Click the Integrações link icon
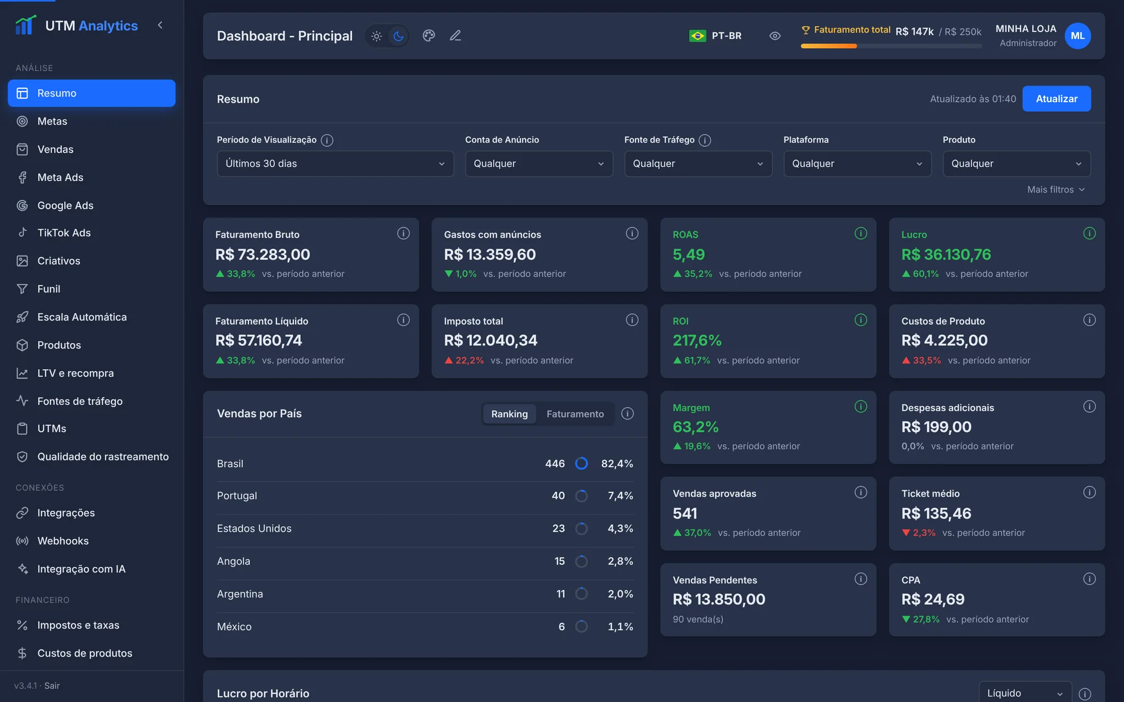The image size is (1124, 702). [22, 513]
